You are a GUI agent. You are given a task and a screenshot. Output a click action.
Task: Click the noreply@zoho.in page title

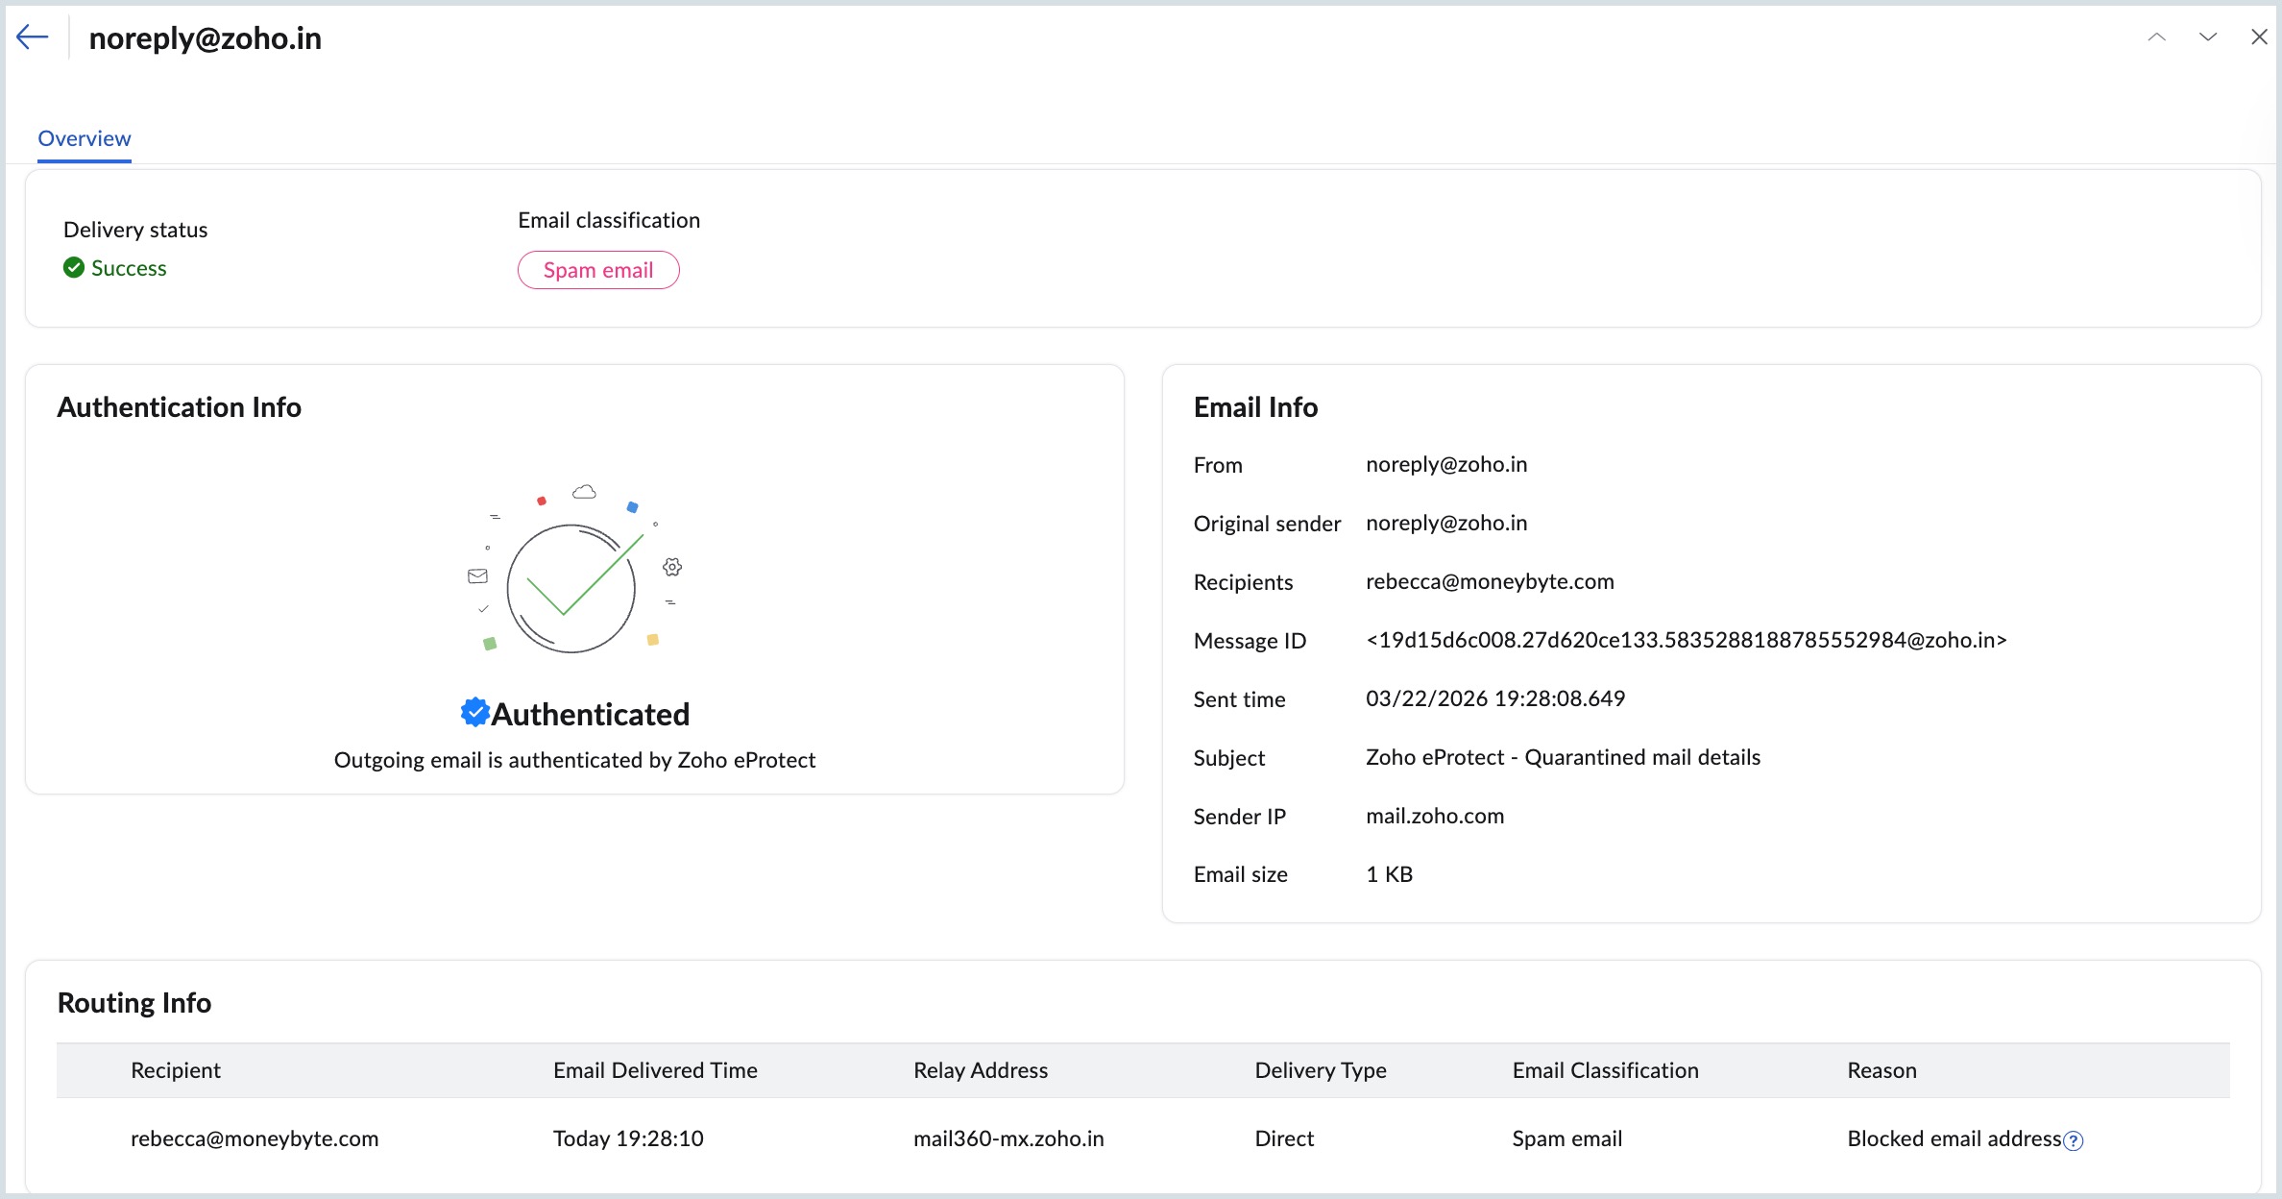(206, 38)
